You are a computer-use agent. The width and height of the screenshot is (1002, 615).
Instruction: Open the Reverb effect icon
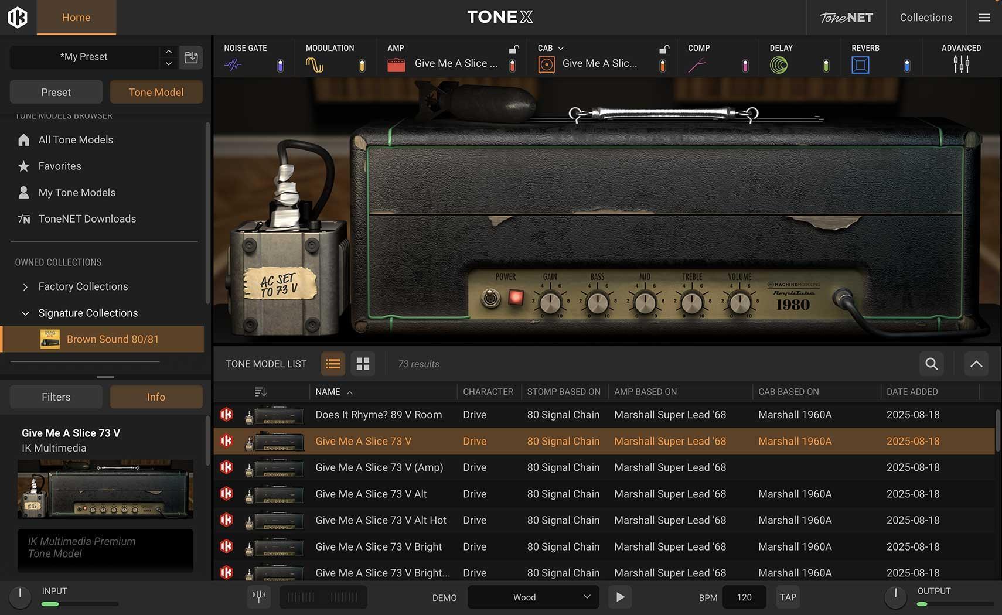point(860,64)
